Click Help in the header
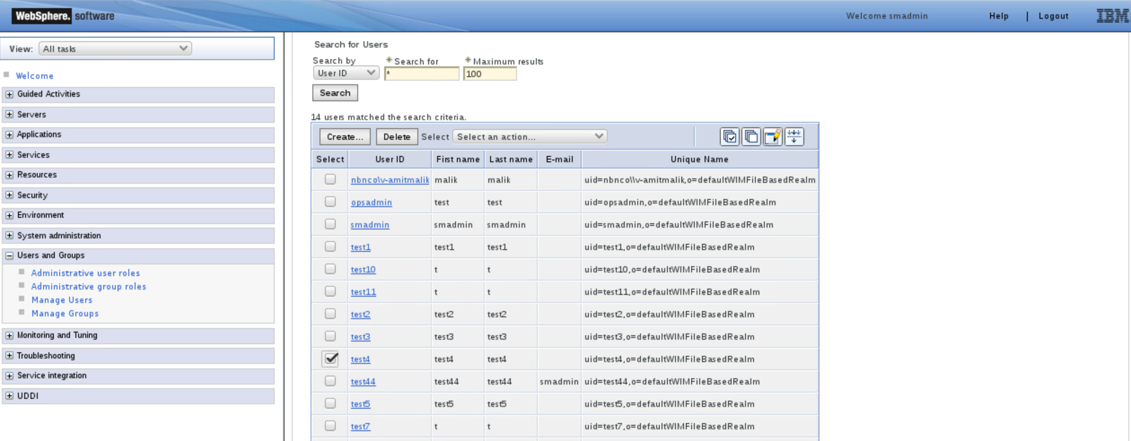Viewport: 1131px width, 441px height. [999, 16]
